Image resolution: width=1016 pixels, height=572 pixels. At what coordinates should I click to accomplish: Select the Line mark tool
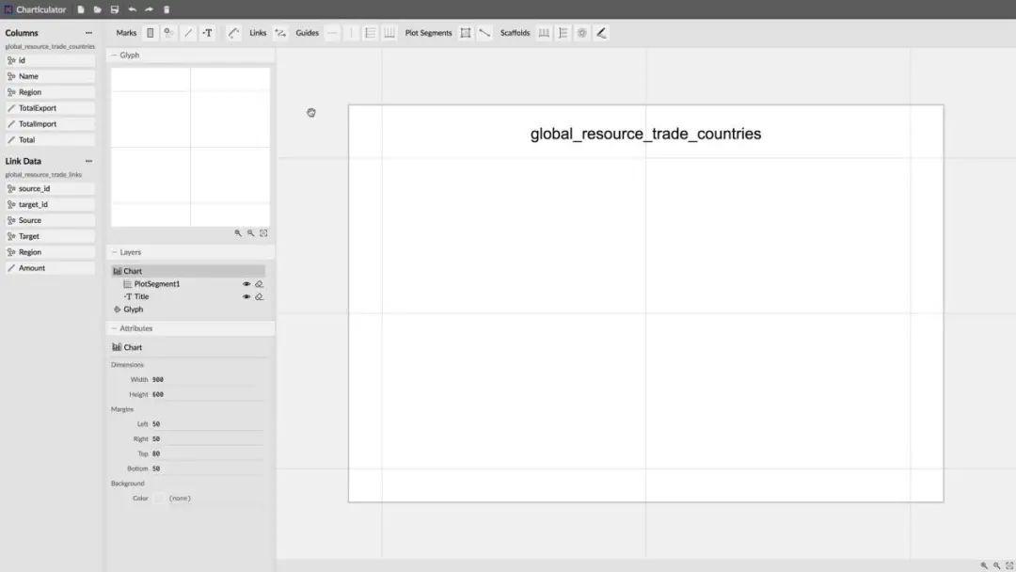coord(188,33)
